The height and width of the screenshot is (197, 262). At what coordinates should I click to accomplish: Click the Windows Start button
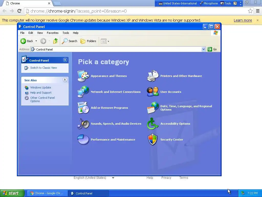pos(12,193)
